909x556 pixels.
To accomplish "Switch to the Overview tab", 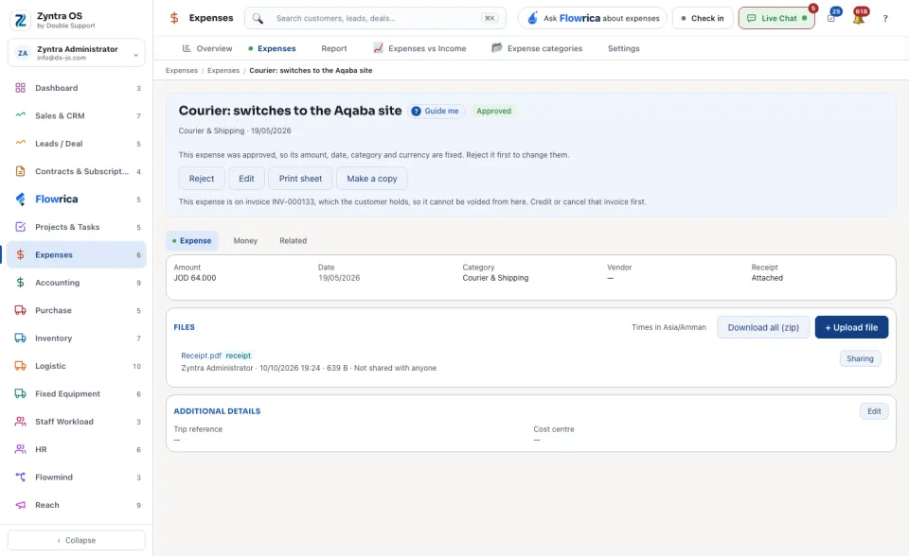I will tap(207, 48).
